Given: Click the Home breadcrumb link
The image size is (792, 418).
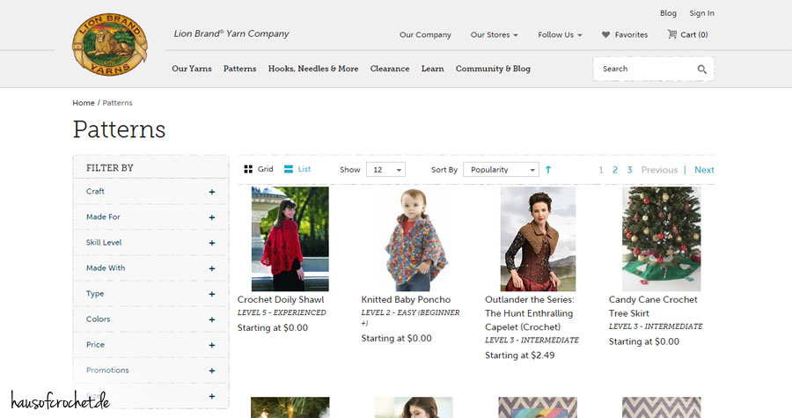Looking at the screenshot, I should pyautogui.click(x=84, y=103).
